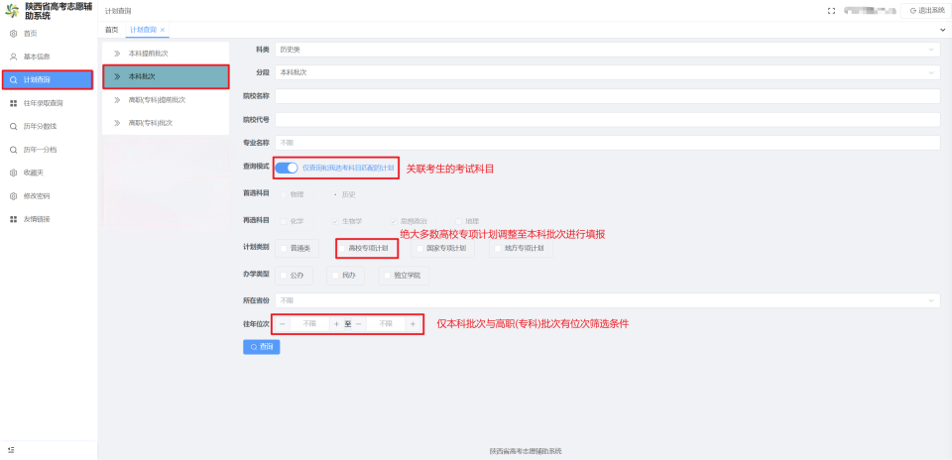952x460 pixels.
Task: Close the 计划查询 tab
Action: pyautogui.click(x=162, y=30)
